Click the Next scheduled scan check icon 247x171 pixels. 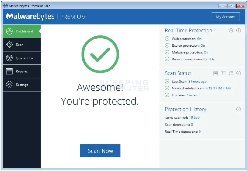coord(167,88)
